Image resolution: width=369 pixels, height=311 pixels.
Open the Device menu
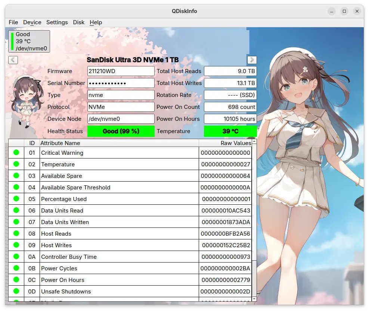tap(32, 22)
